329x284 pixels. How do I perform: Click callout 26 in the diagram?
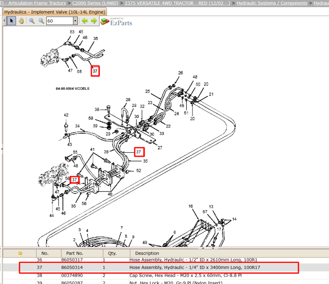(x=180, y=73)
